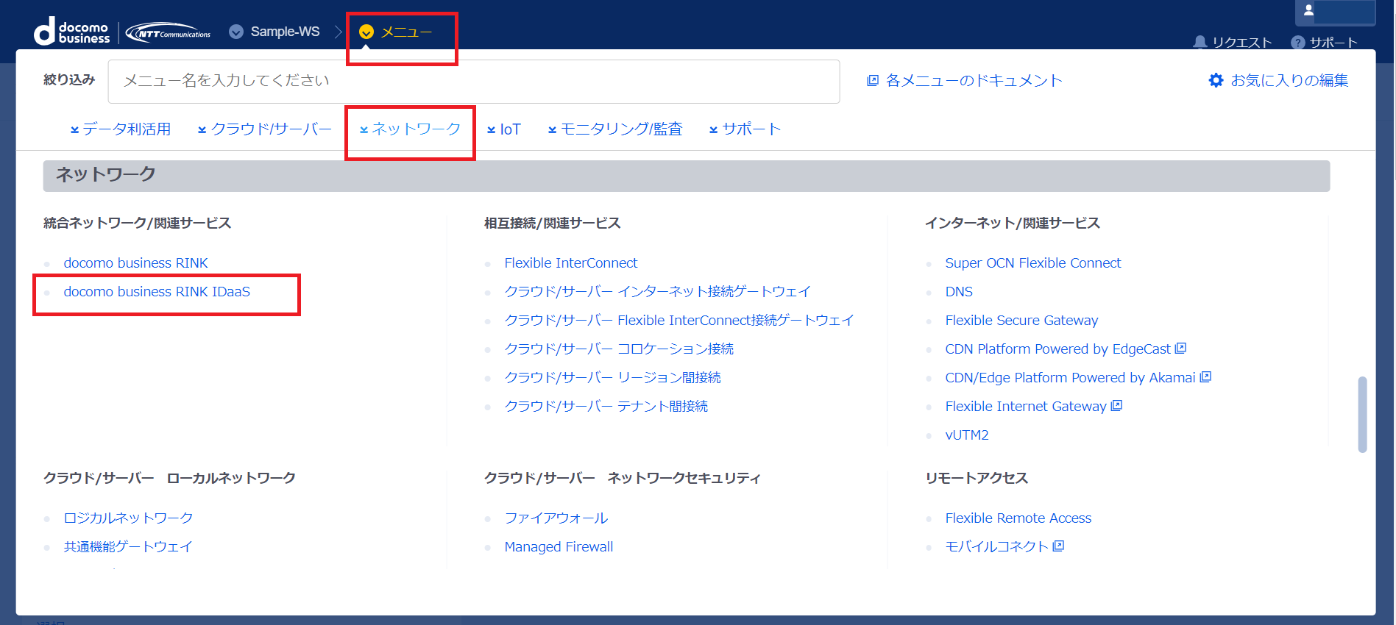Open CDN/Edge Platform Powered by Akamai
The image size is (1396, 625).
pyautogui.click(x=1070, y=377)
